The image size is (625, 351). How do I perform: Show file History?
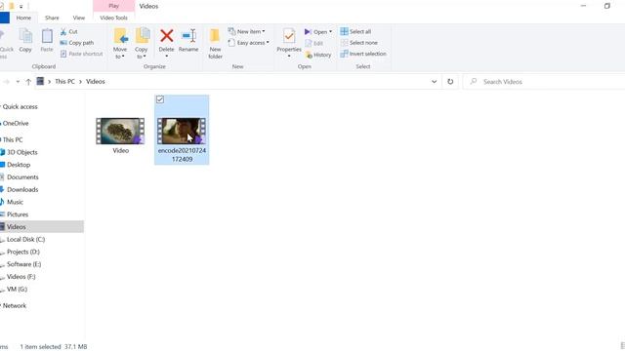pyautogui.click(x=318, y=55)
